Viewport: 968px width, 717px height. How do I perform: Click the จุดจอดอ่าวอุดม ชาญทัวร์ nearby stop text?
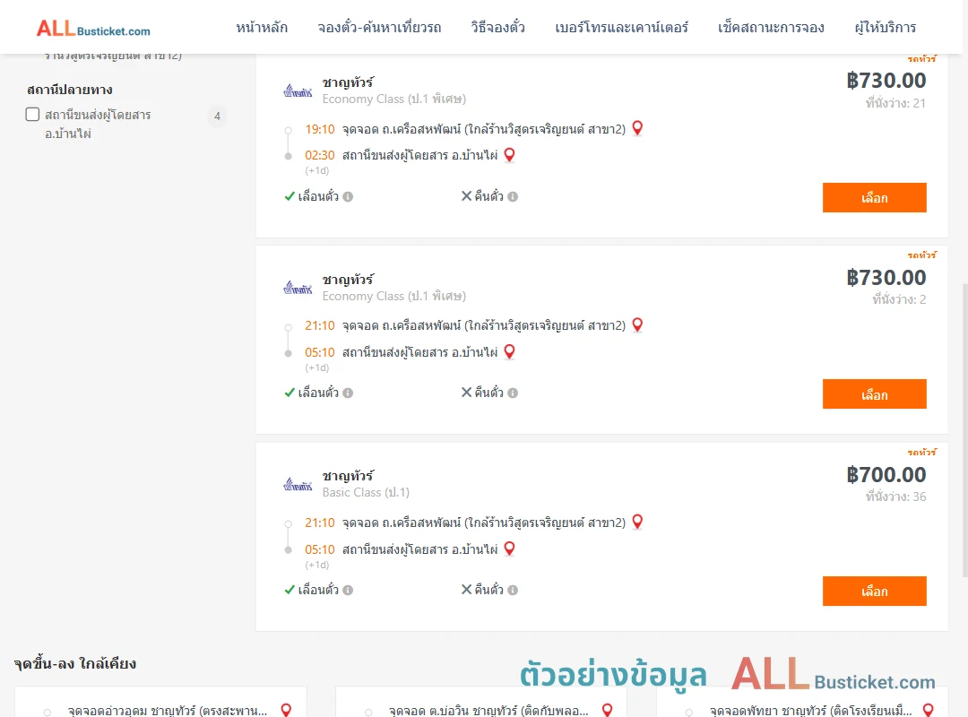pos(168,711)
